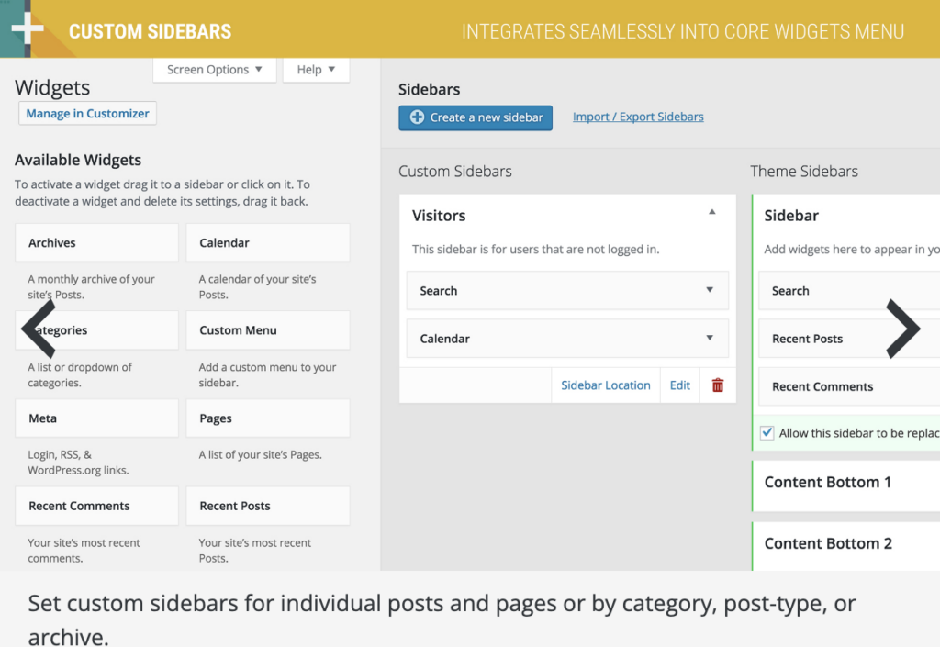Image resolution: width=940 pixels, height=647 pixels.
Task: Select the Custom Menu available widget
Action: tap(268, 330)
